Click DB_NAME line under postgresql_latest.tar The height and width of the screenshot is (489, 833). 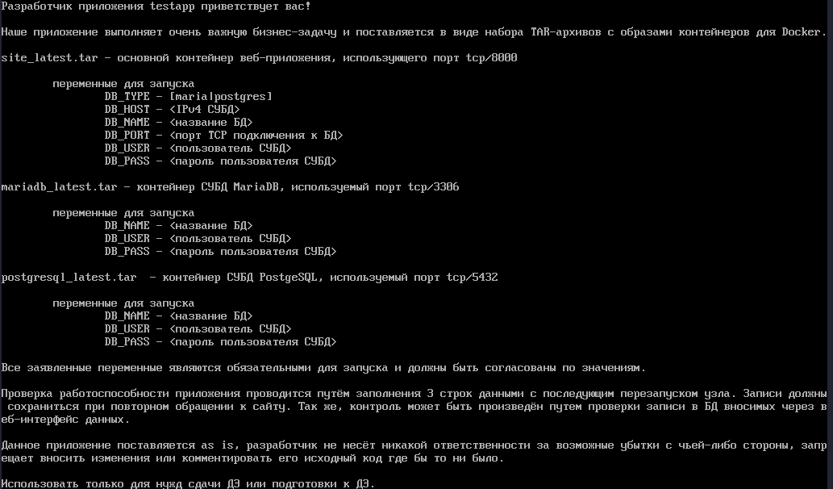click(x=179, y=316)
